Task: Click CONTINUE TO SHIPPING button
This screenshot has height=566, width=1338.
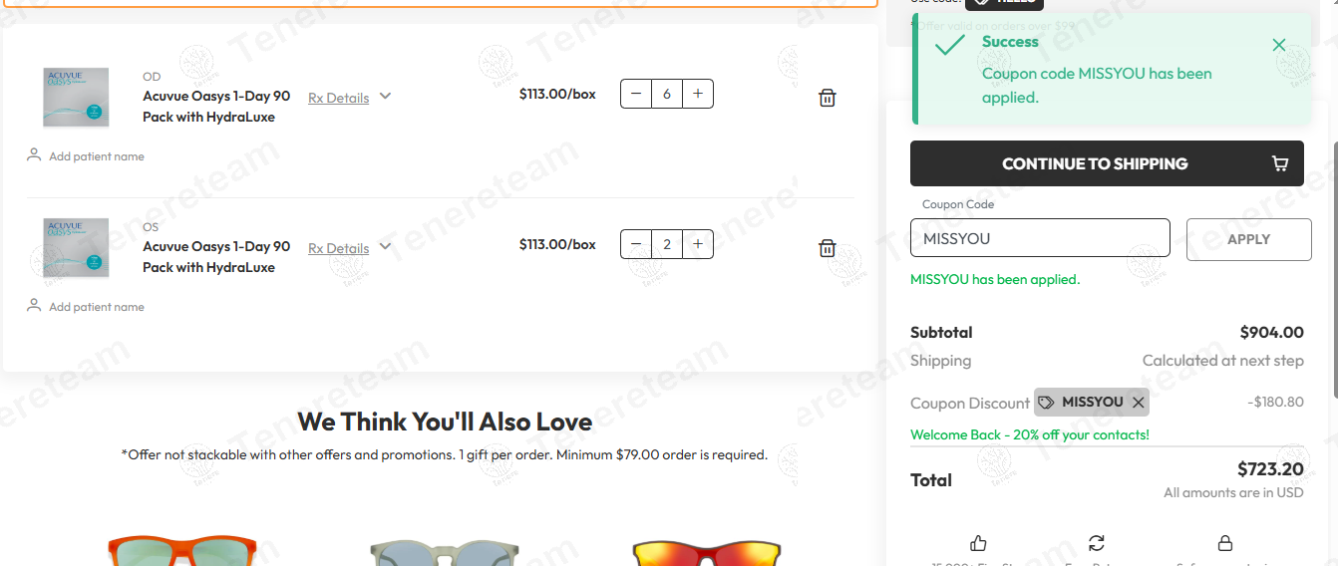Action: coord(1107,163)
